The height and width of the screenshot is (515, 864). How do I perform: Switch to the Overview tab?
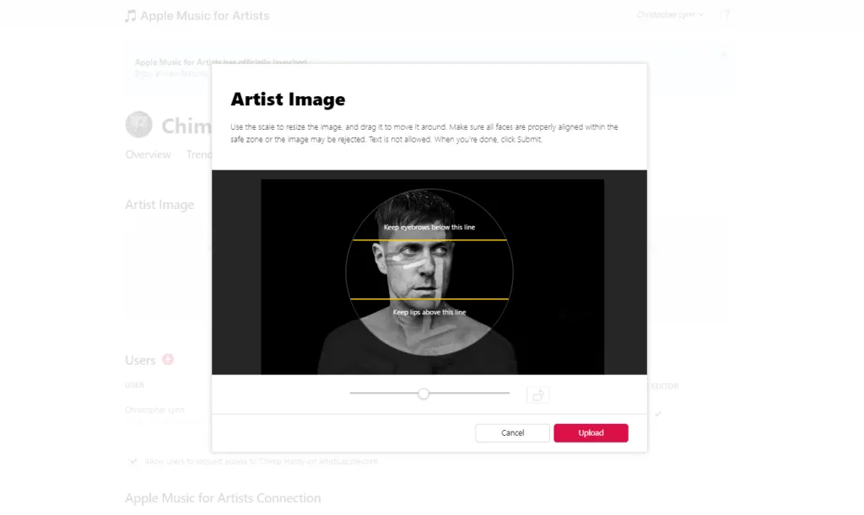pos(148,154)
